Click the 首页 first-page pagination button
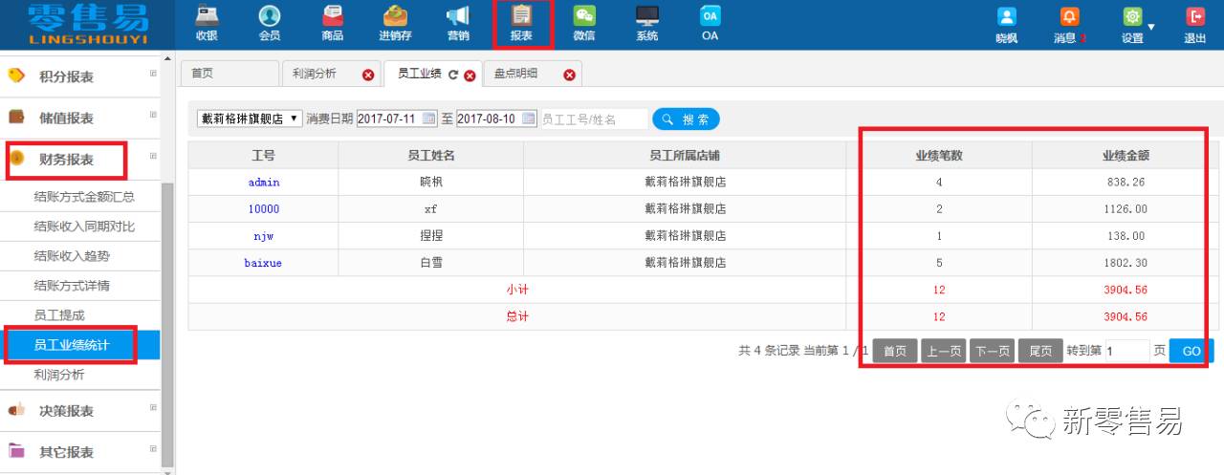 895,351
